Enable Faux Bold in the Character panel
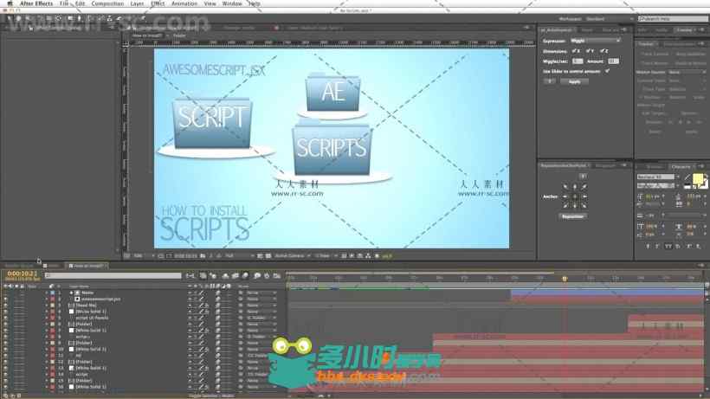This screenshot has width=710, height=399. (x=648, y=246)
